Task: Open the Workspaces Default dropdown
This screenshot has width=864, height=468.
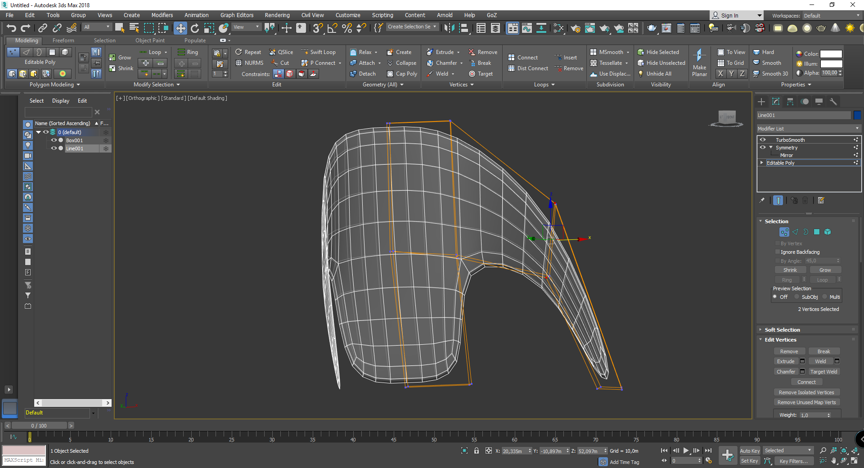Action: click(x=832, y=16)
